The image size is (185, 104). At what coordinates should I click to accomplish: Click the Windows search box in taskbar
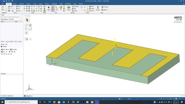pyautogui.click(x=21, y=102)
